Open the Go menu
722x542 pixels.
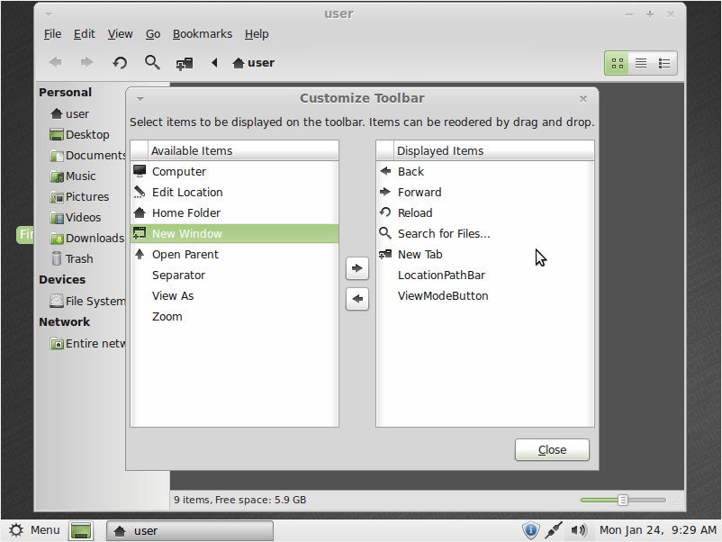tap(153, 34)
